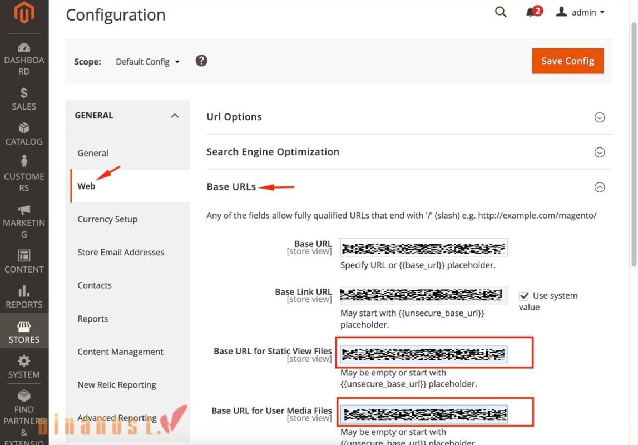
Task: Collapse the Base URLs section
Action: pos(599,187)
